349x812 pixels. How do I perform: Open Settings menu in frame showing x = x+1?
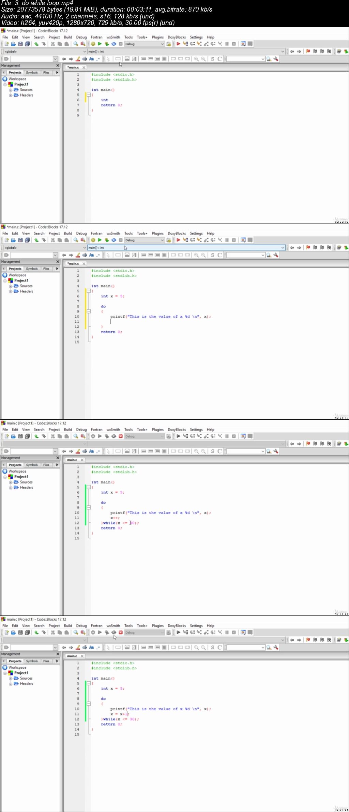click(196, 626)
